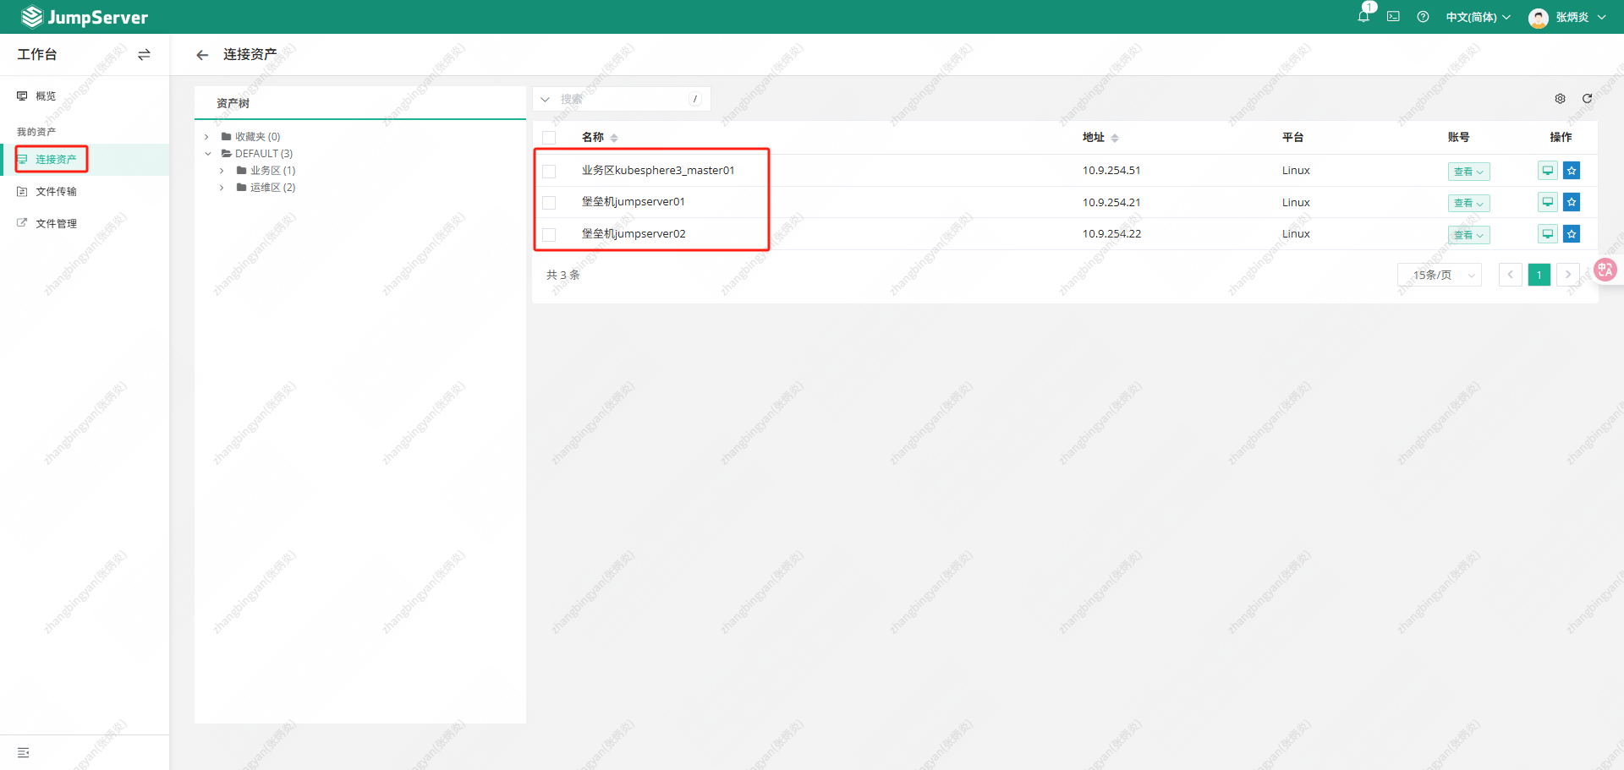
Task: Click the JumpServer logo
Action: (x=85, y=17)
